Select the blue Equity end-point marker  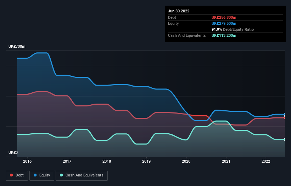tap(285, 114)
